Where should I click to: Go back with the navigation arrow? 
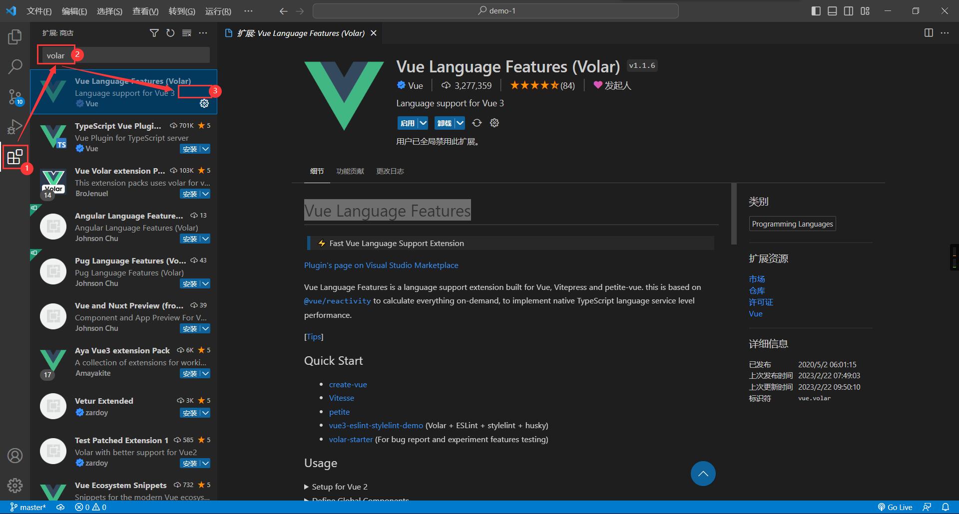284,11
